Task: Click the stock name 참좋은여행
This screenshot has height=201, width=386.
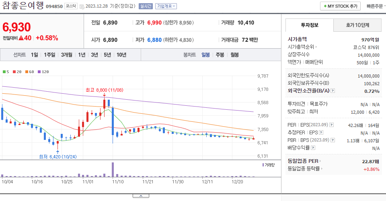Action: tap(23, 5)
